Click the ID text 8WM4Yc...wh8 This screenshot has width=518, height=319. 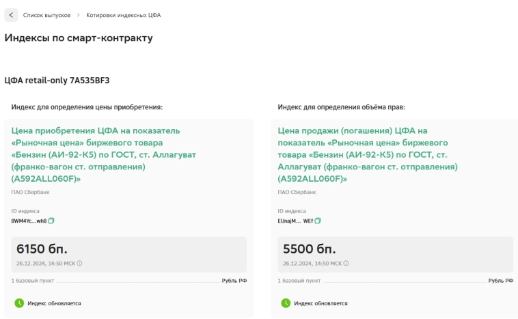click(x=29, y=221)
